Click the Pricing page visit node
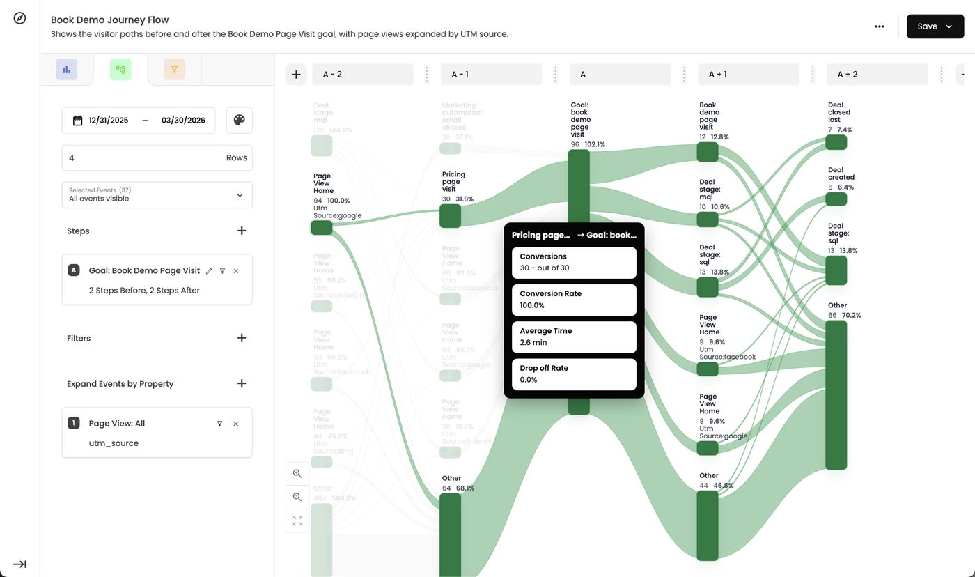975x577 pixels. click(451, 216)
